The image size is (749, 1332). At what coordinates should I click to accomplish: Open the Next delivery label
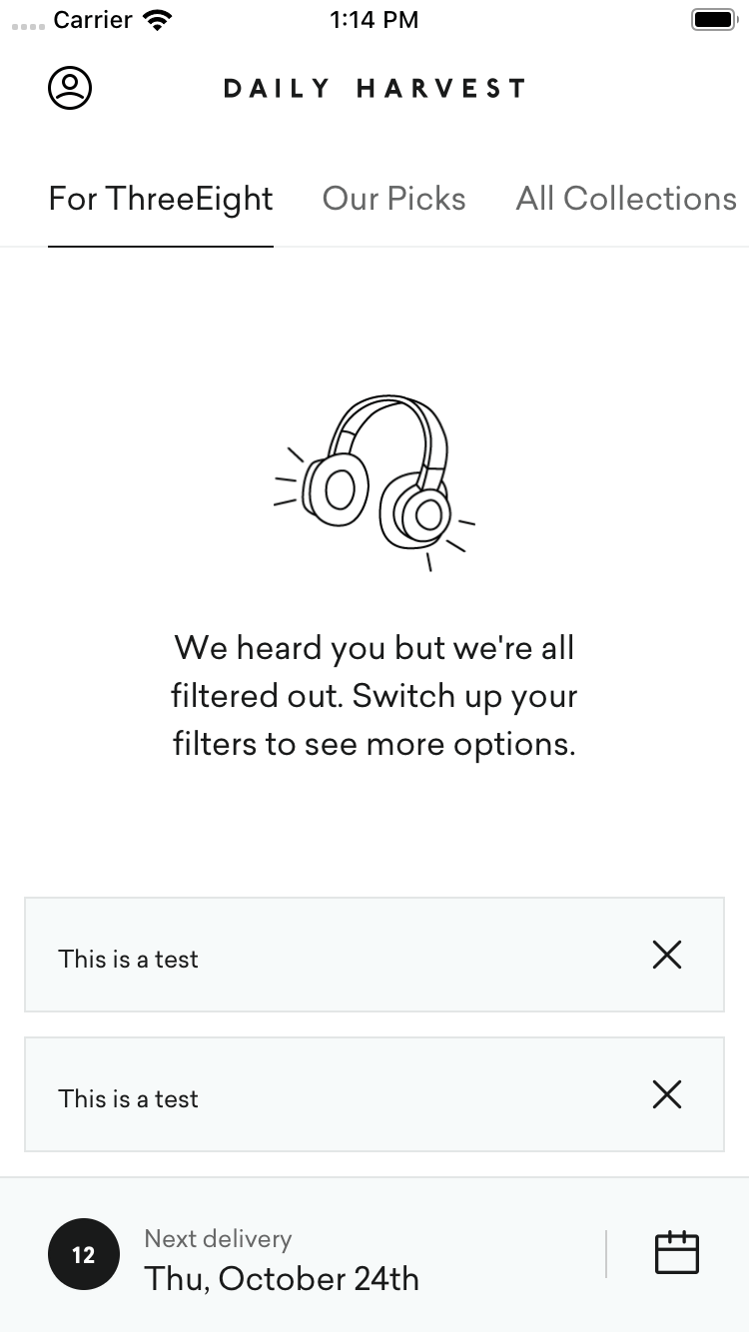tap(219, 1239)
